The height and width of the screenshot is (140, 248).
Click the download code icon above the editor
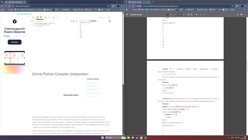76,21
